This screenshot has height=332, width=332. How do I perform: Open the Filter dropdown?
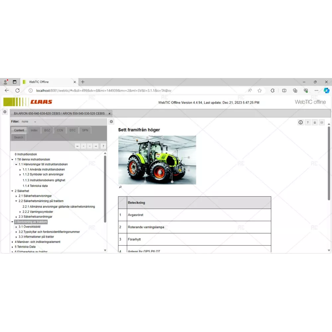pyautogui.click(x=35, y=122)
